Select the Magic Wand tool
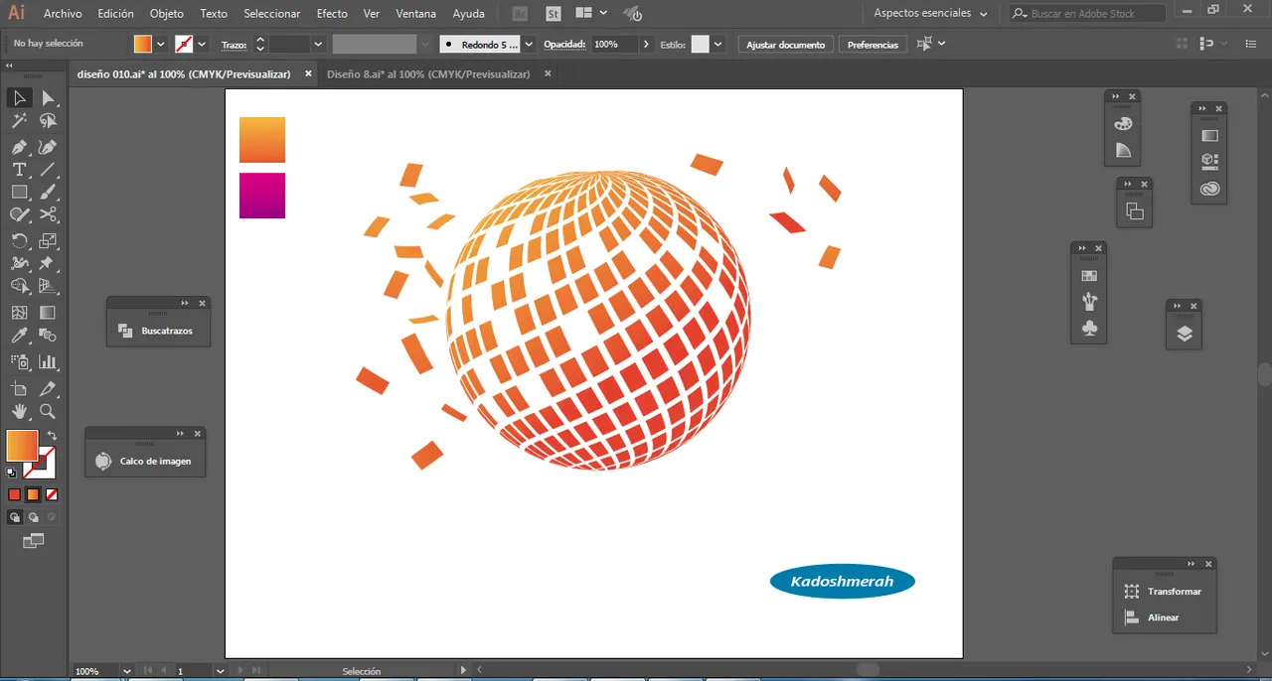This screenshot has height=681, width=1272. point(19,121)
